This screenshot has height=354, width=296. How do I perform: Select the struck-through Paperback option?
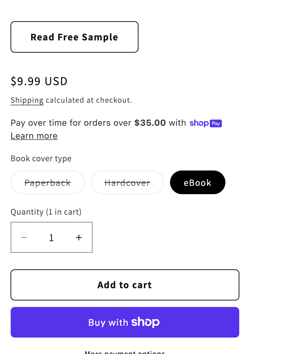point(48,182)
